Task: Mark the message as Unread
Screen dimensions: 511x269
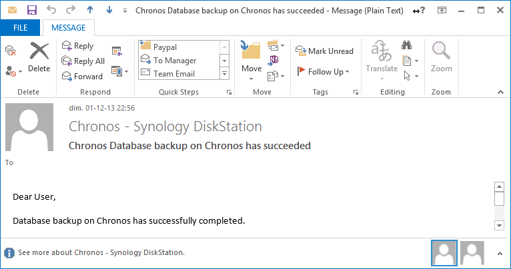Action: tap(324, 51)
